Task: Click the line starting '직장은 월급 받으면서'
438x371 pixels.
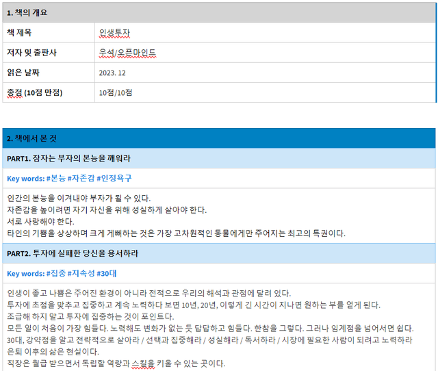Action: point(116,363)
